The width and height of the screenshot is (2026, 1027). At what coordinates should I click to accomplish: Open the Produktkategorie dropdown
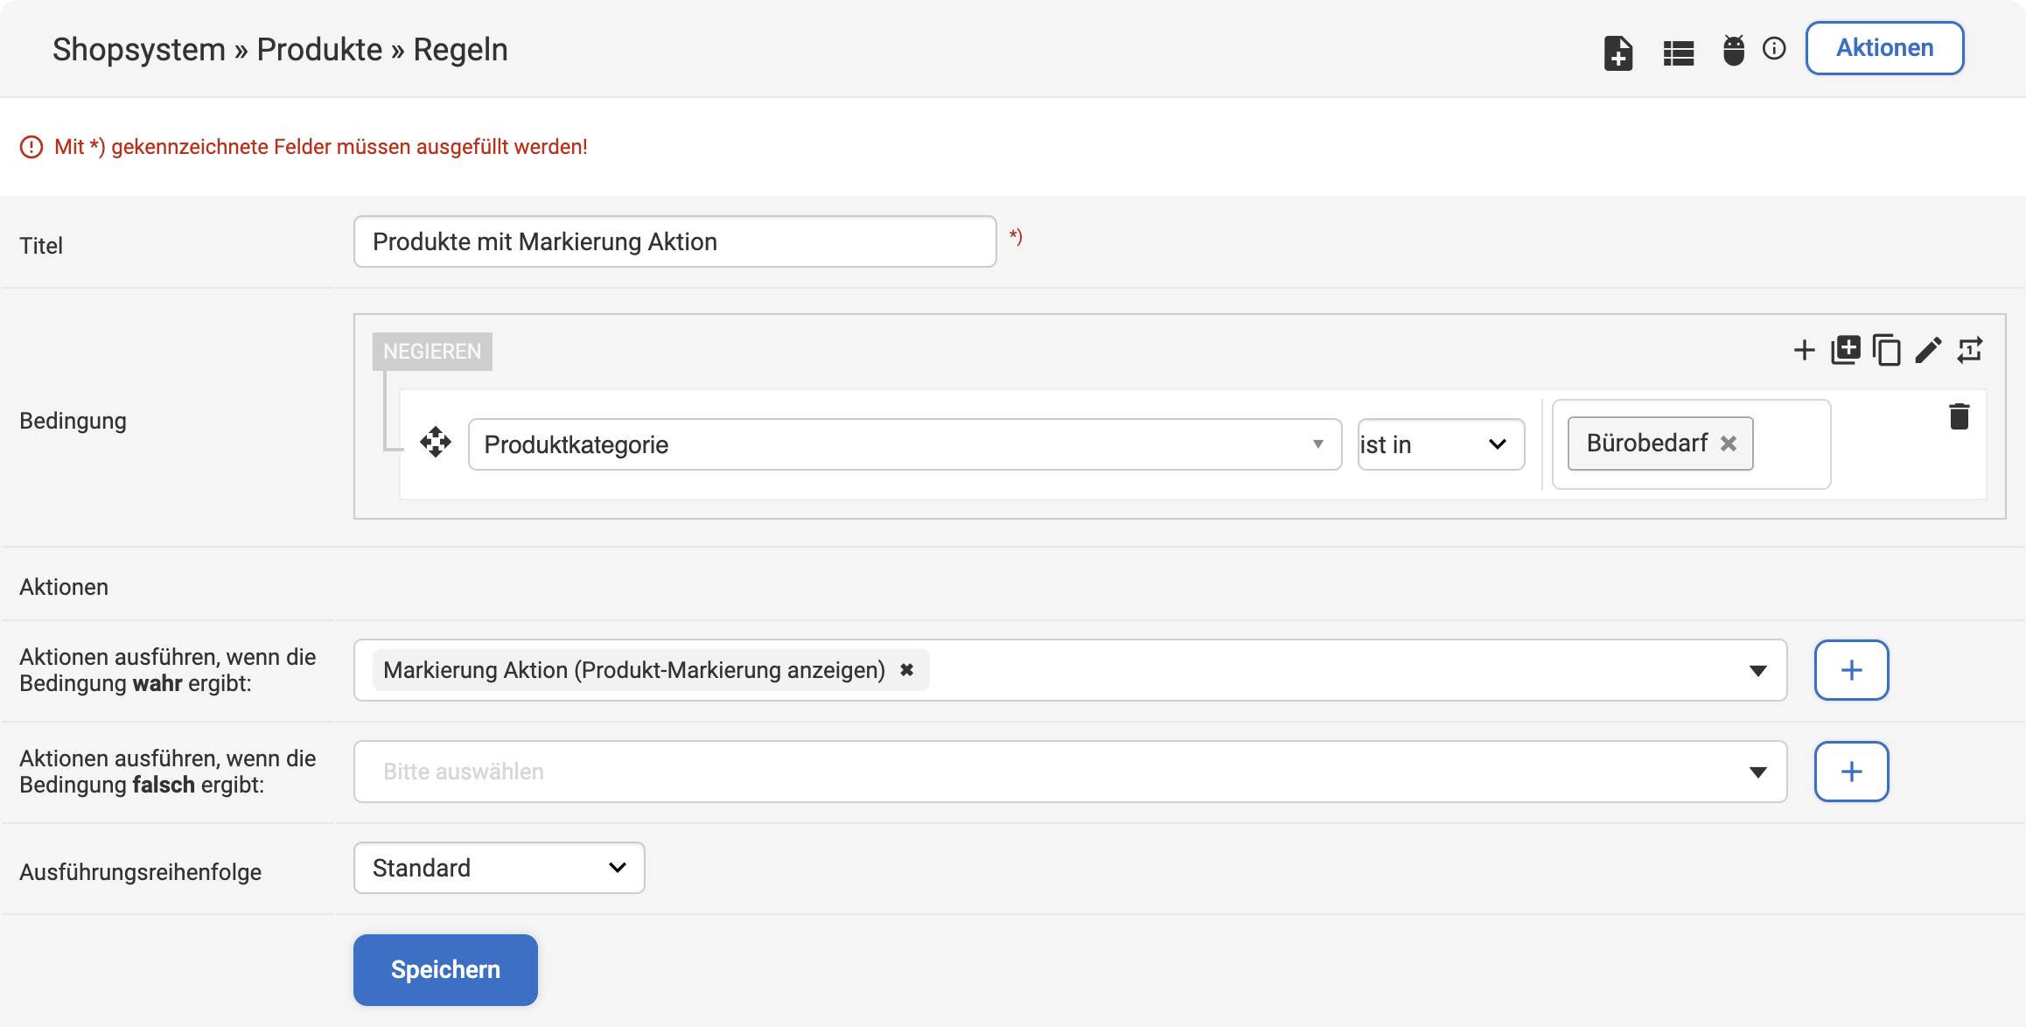[x=905, y=444]
